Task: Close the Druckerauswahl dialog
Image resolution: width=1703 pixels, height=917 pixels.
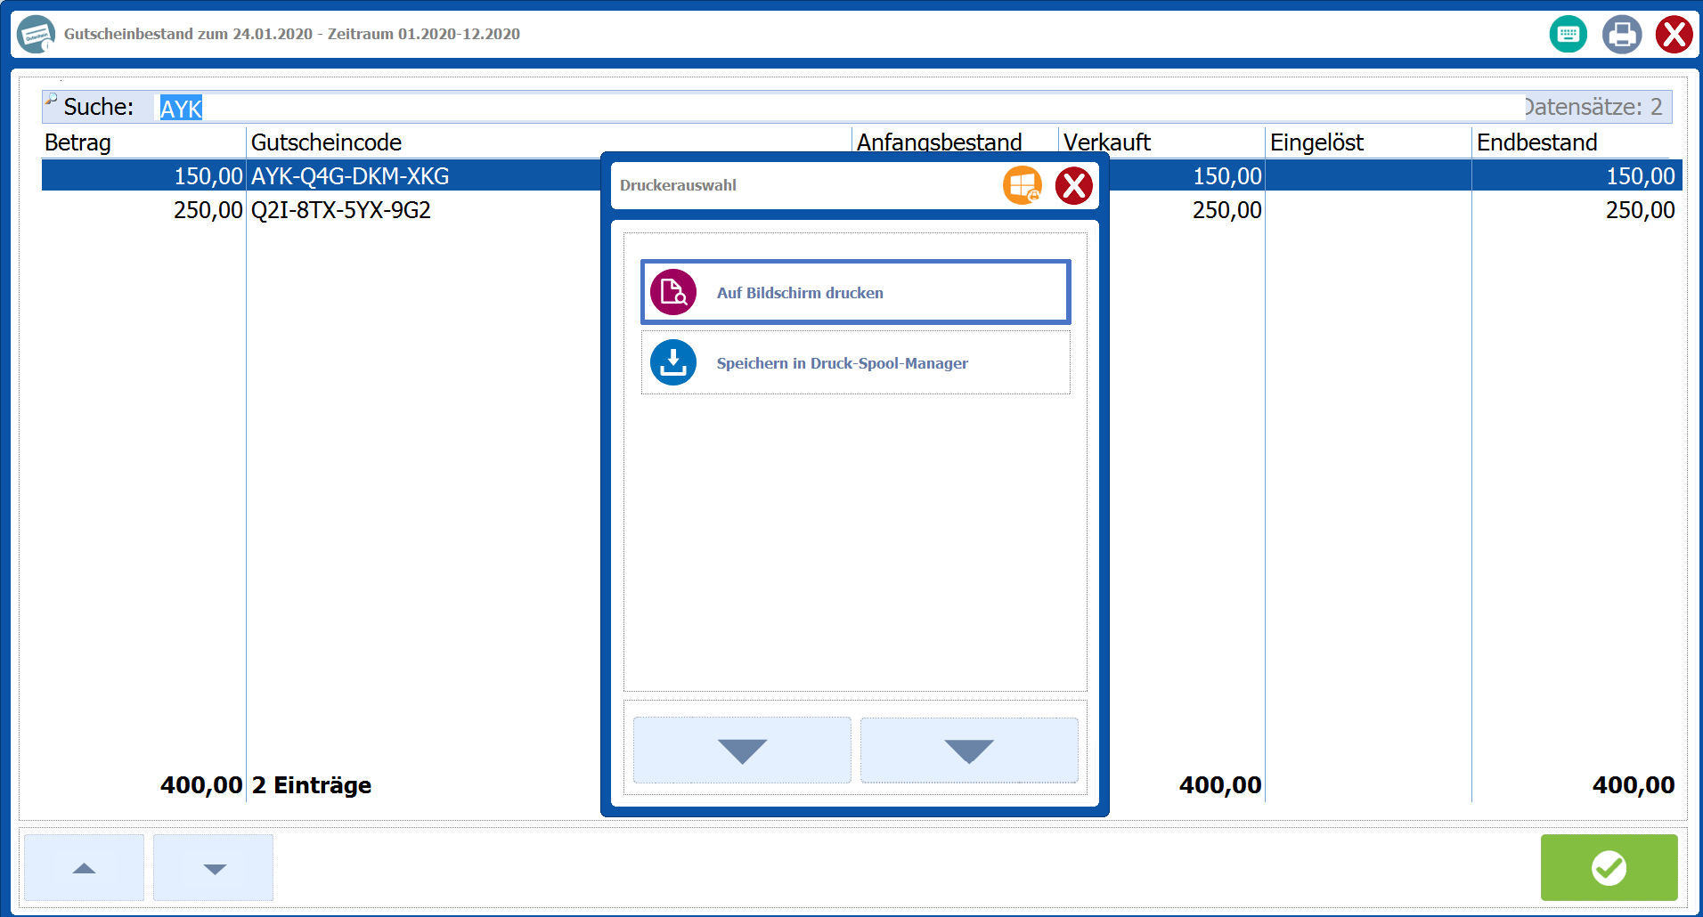Action: pyautogui.click(x=1073, y=185)
